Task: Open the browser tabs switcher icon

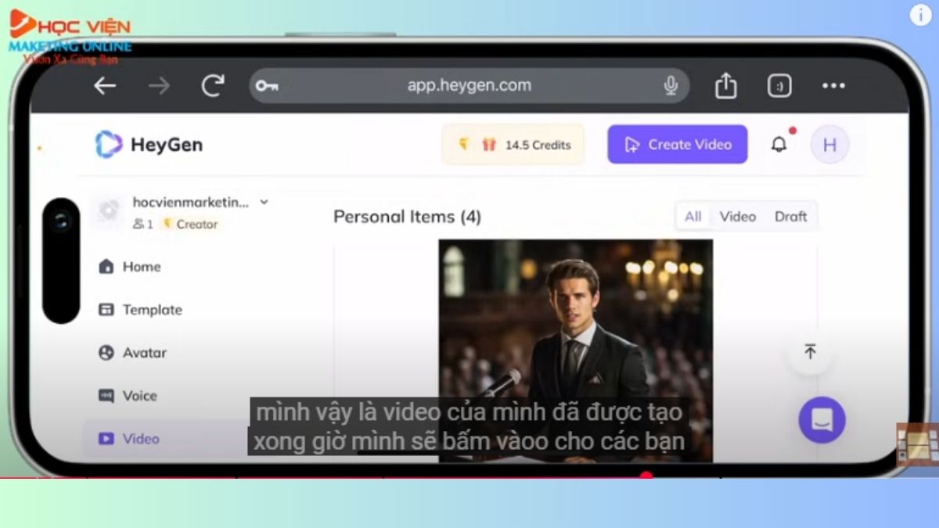Action: coord(779,86)
